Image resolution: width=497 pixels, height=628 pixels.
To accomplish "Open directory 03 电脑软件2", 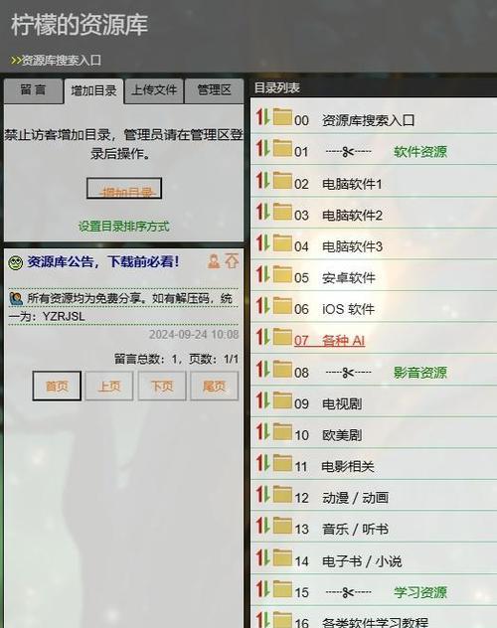I will click(x=338, y=215).
